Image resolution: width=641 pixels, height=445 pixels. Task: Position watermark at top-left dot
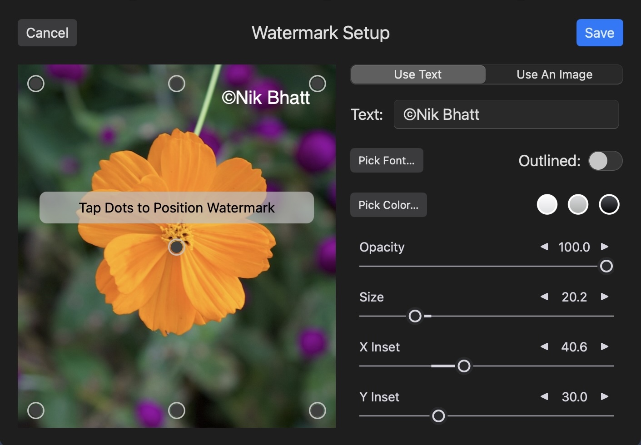point(36,84)
